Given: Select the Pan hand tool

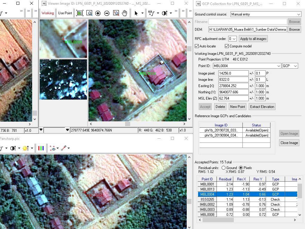Looking at the screenshot, I should 125,13.
